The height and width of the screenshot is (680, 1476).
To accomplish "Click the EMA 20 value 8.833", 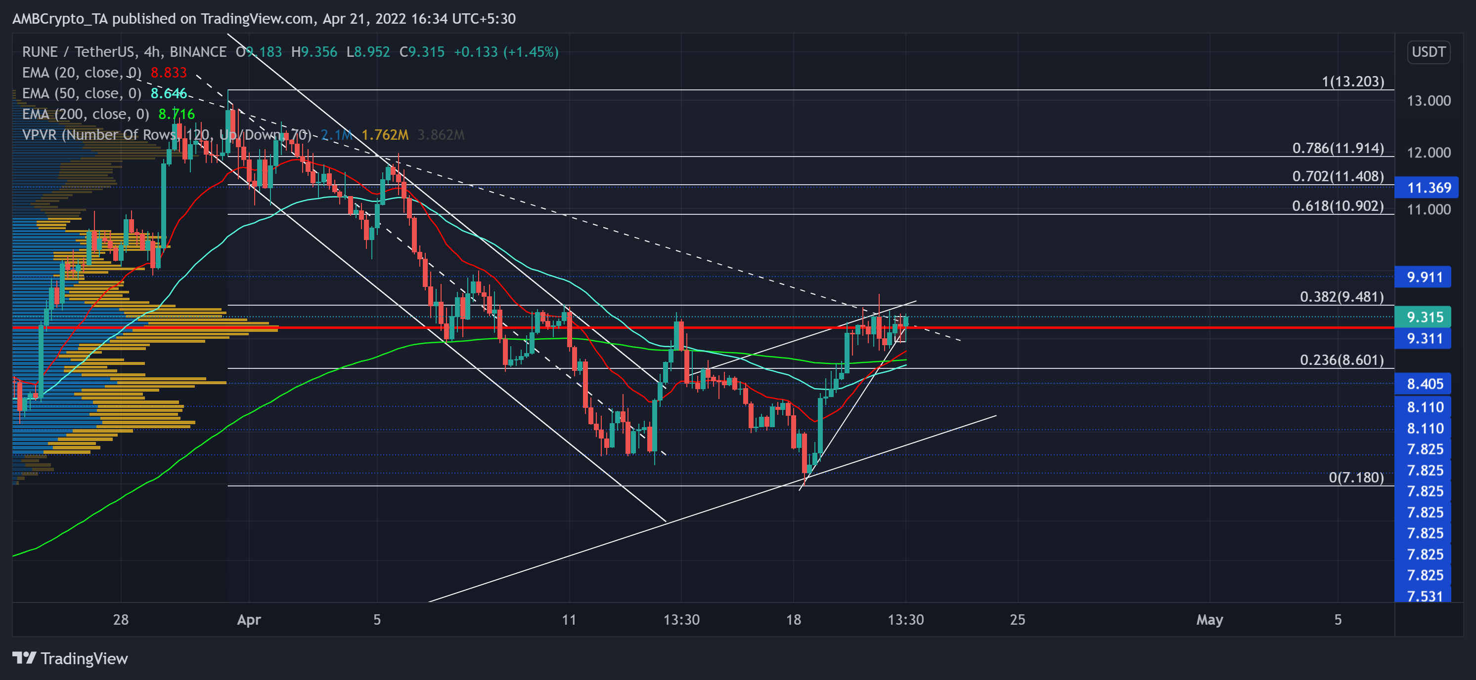I will tap(169, 73).
